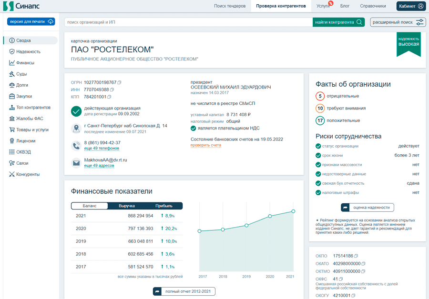
Task: Switch to Прибыль tab in finance table
Action: 164,206
